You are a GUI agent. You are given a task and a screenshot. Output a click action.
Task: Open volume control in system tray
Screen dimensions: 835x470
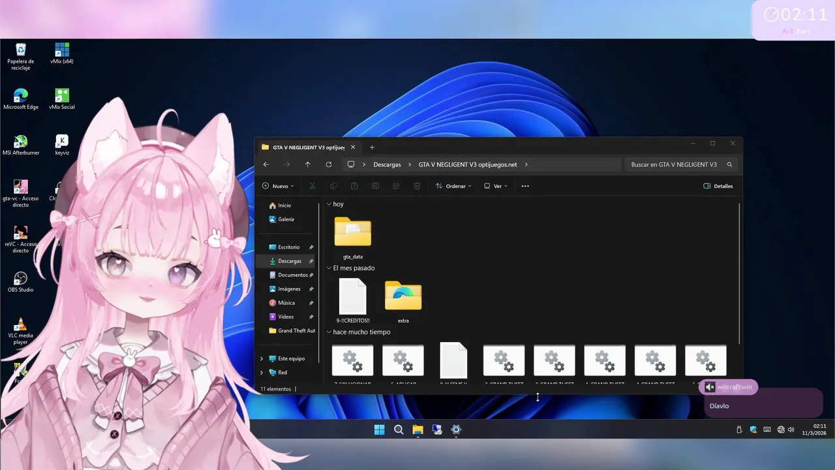click(791, 430)
